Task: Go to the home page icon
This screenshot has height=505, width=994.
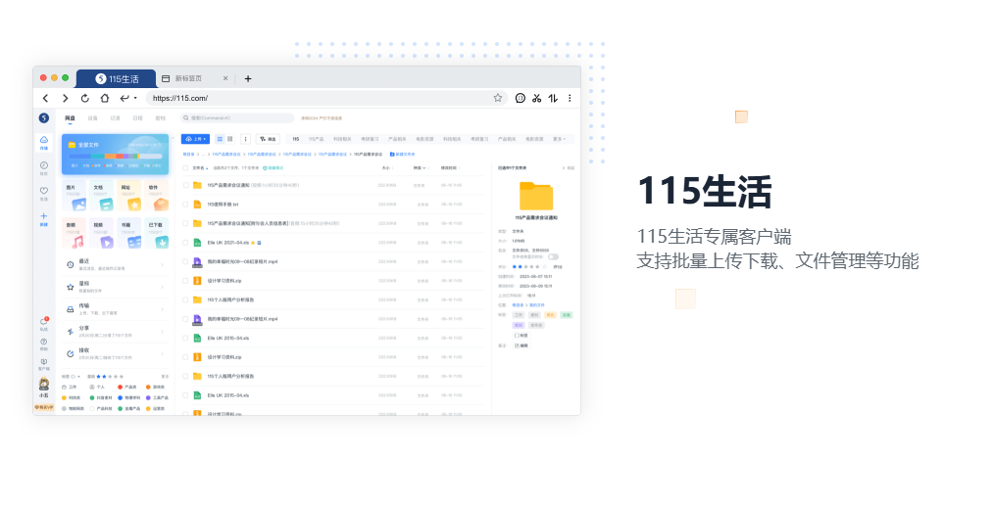Action: 105,98
